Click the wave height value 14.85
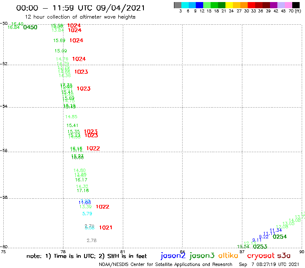305x268 pixels. pos(71,117)
